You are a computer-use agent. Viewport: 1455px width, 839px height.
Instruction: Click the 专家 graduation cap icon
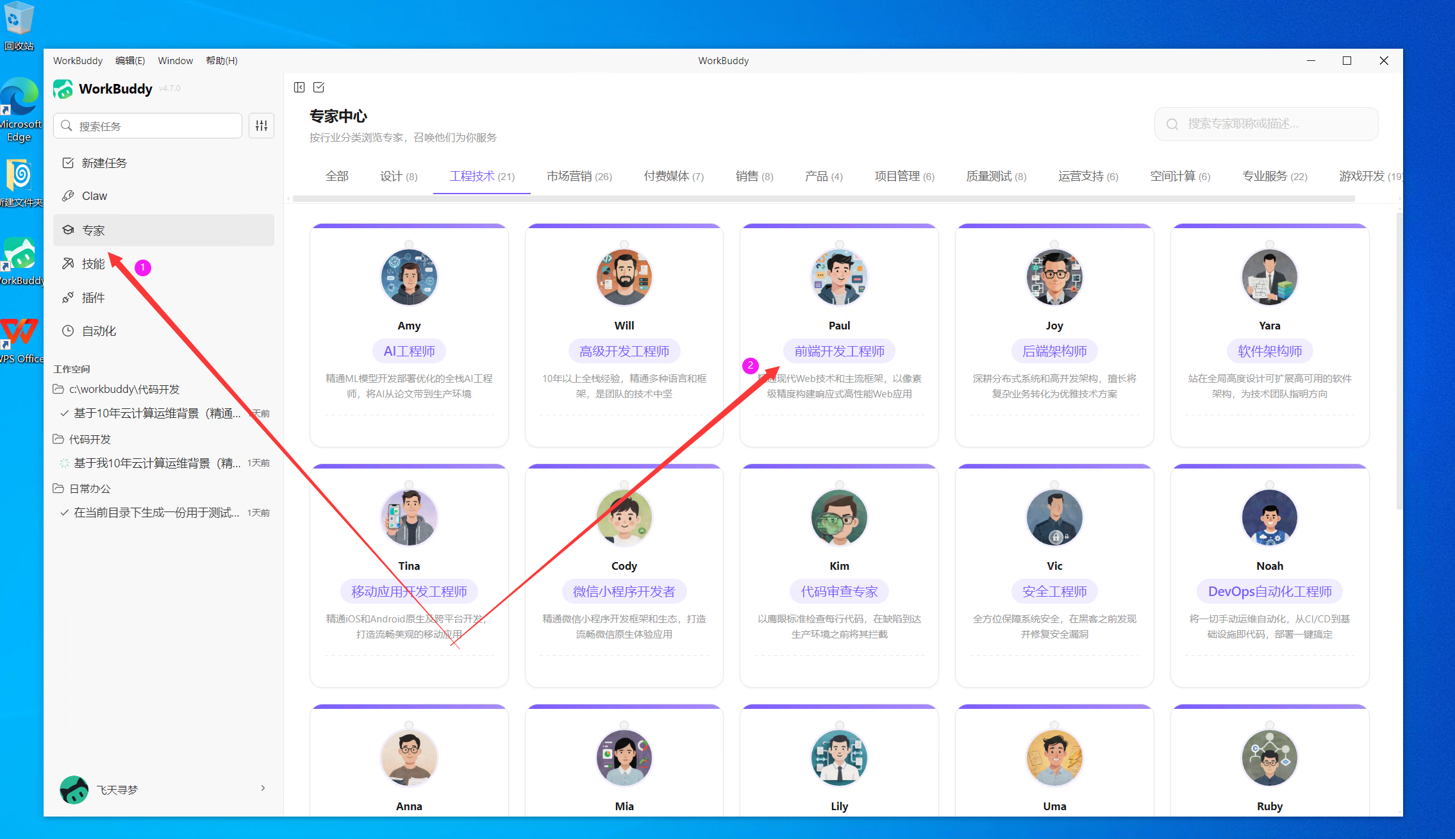click(x=68, y=229)
